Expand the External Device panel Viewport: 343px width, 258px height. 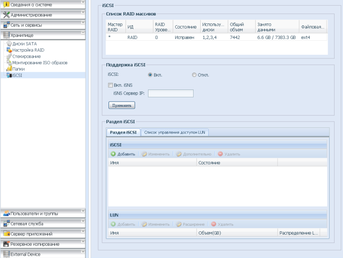(83, 252)
